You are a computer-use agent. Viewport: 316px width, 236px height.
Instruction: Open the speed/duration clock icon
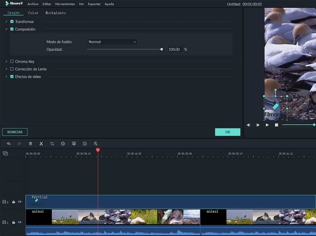click(x=85, y=144)
